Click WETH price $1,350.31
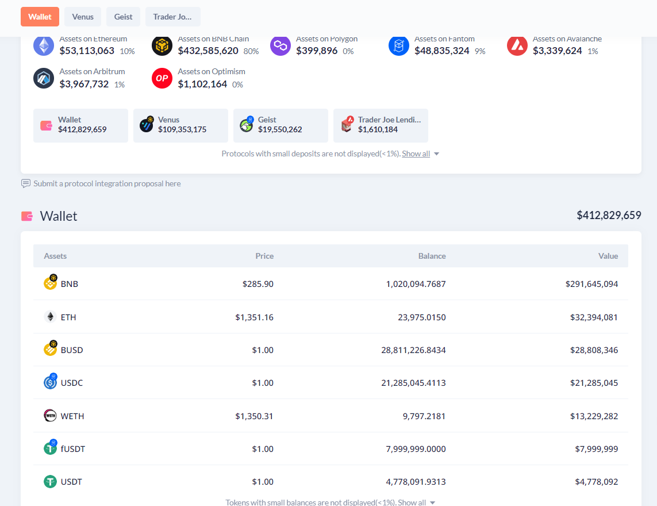 (x=254, y=416)
